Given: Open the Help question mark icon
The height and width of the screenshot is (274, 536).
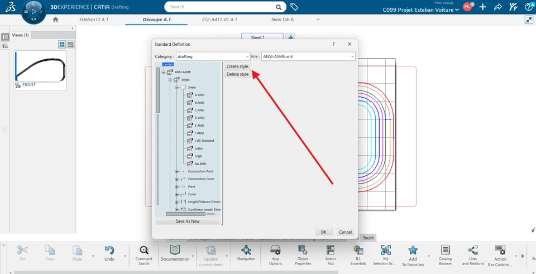Looking at the screenshot, I should [x=529, y=7].
